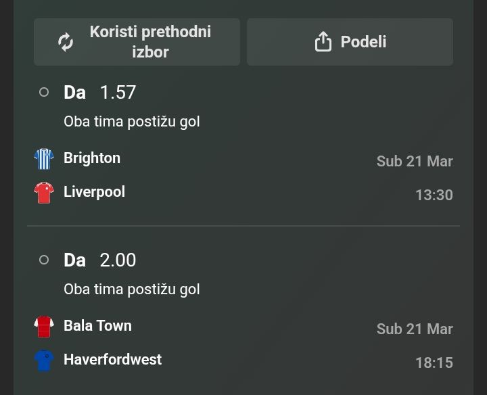Open the Brighton team name
Image resolution: width=487 pixels, height=395 pixels.
(92, 158)
